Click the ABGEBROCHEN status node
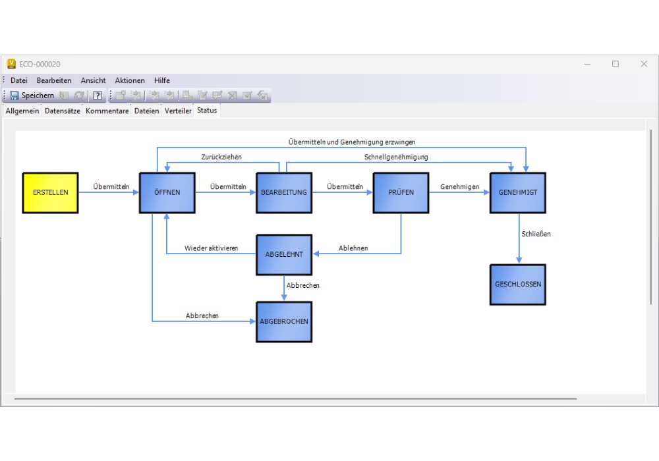The width and height of the screenshot is (659, 461). click(x=284, y=321)
